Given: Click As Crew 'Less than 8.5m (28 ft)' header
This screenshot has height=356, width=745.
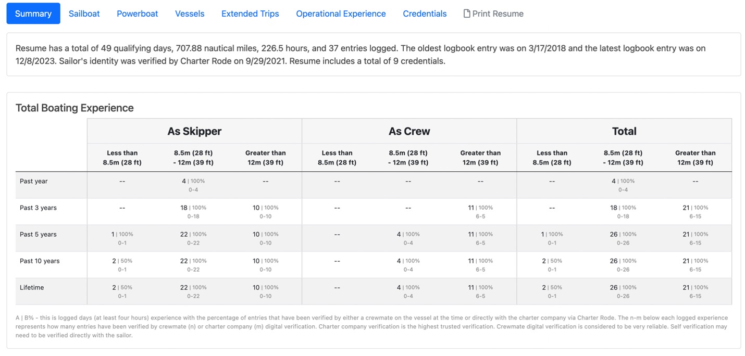Looking at the screenshot, I should [337, 158].
